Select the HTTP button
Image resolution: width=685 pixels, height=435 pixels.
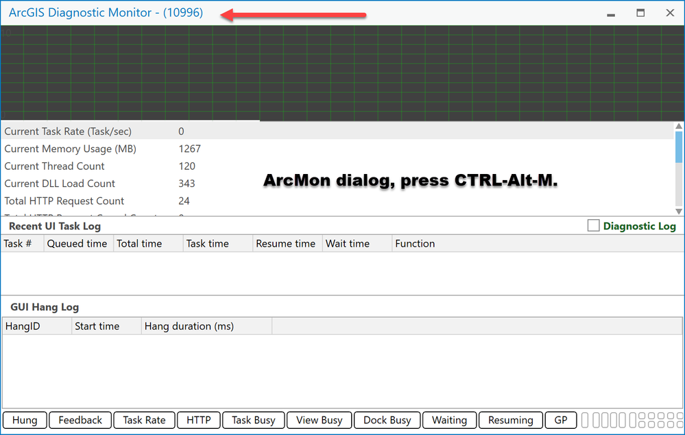pyautogui.click(x=199, y=420)
